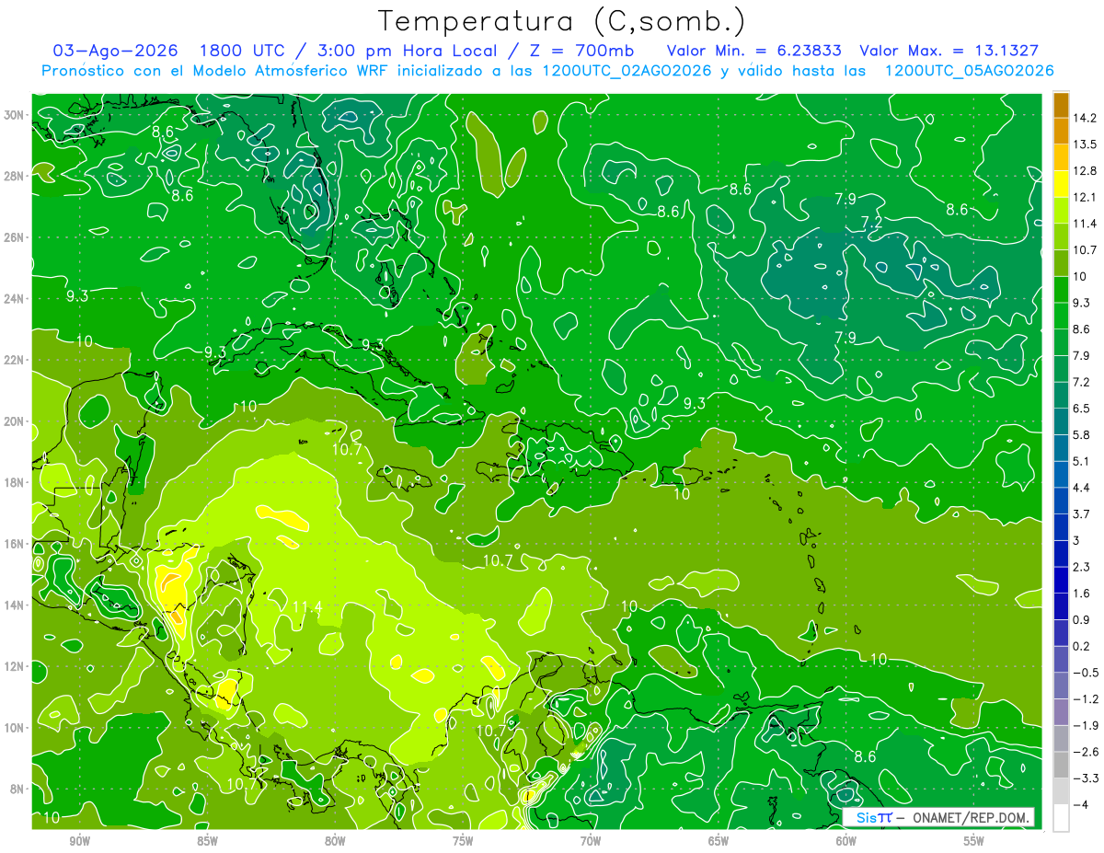Click the 11.4 contour label on the map
The image size is (1104, 853).
click(307, 605)
